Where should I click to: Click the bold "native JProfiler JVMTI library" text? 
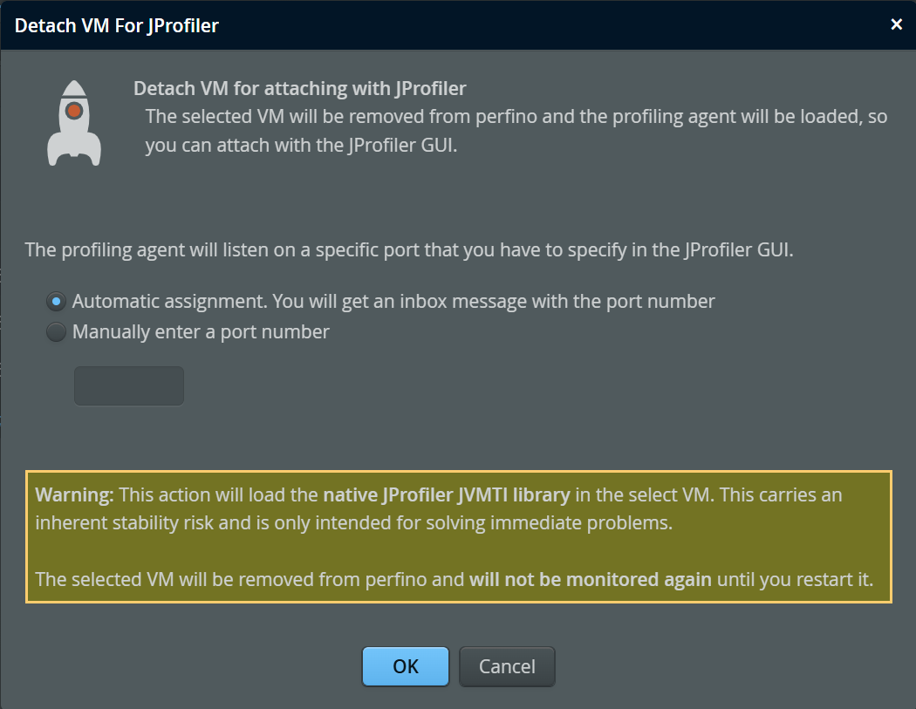(447, 495)
